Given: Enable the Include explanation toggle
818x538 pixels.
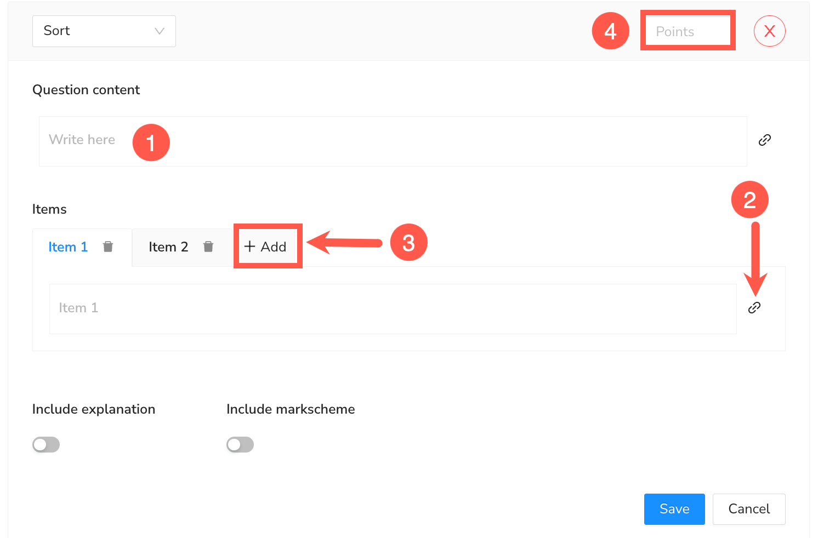Looking at the screenshot, I should [46, 444].
